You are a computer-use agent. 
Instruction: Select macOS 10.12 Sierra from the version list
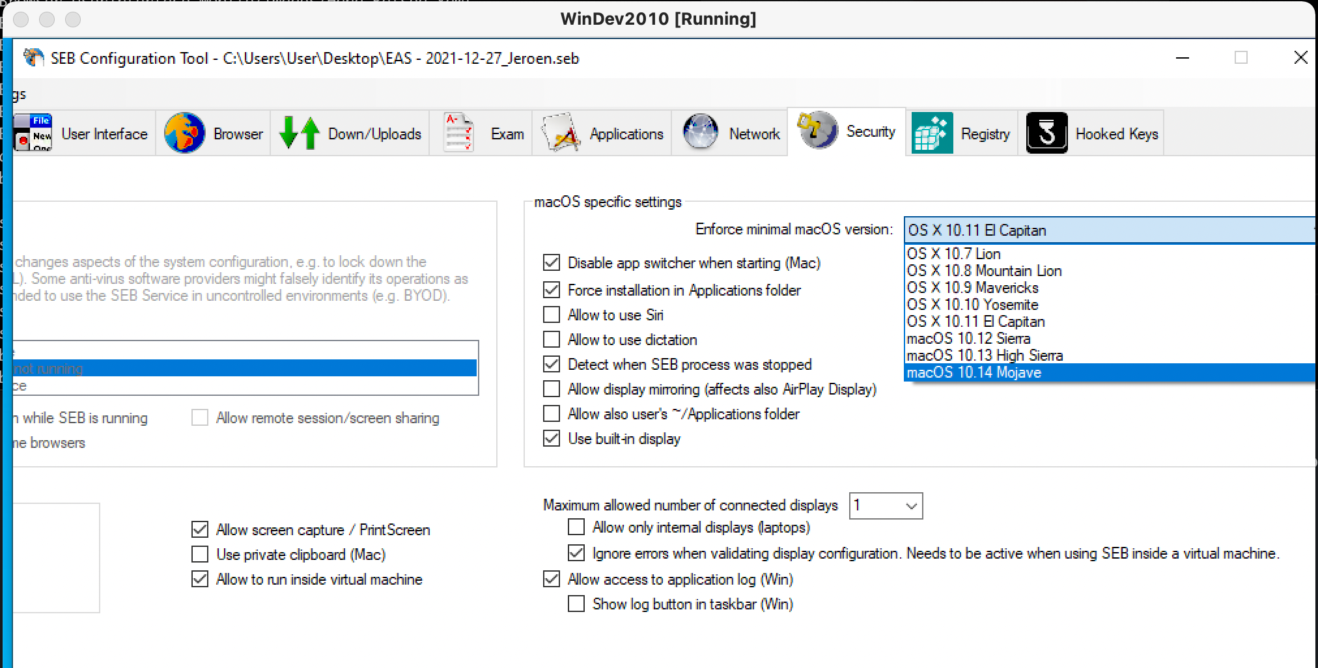(968, 339)
